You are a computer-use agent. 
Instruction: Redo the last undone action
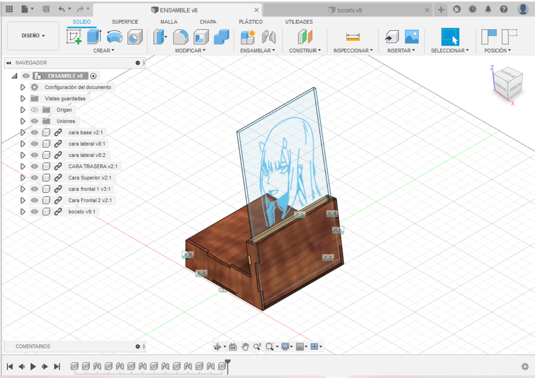point(80,9)
